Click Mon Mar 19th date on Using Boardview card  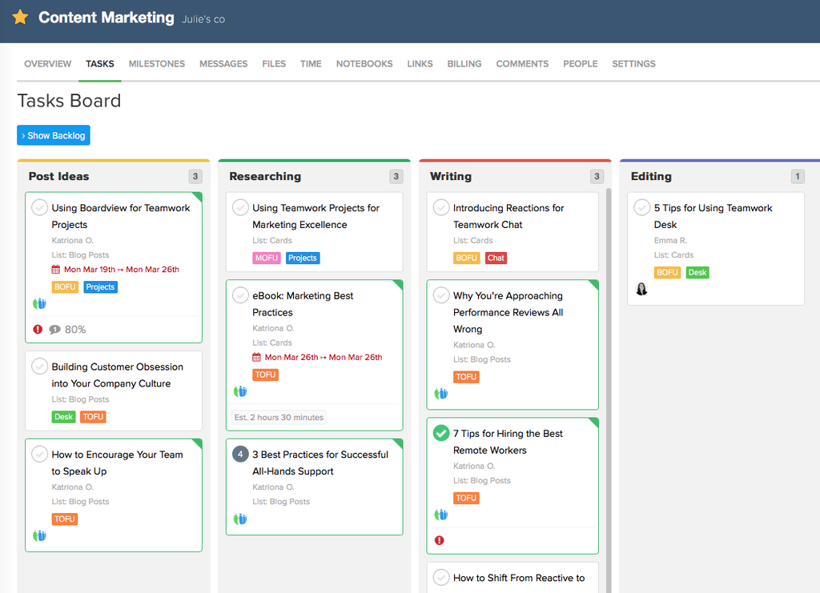point(90,270)
